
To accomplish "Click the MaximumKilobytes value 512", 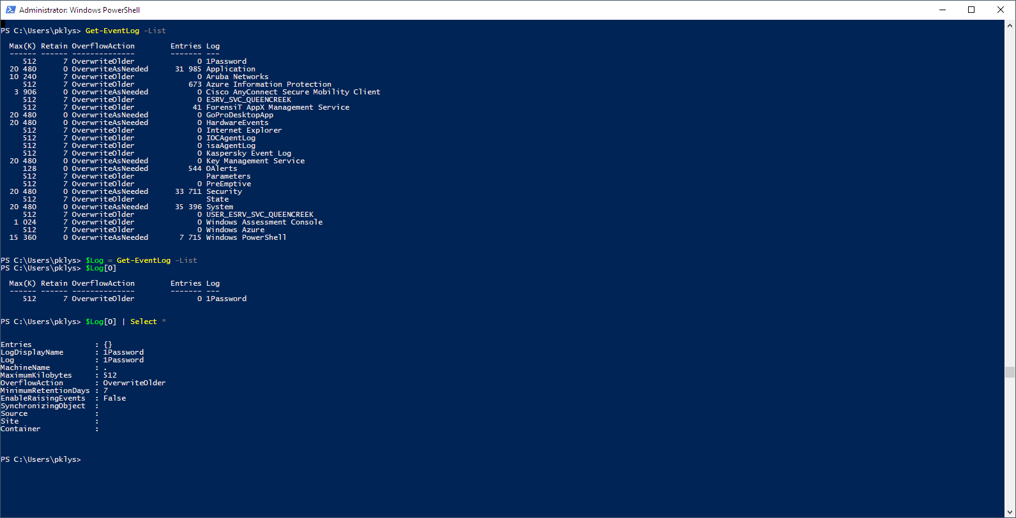I will [109, 374].
